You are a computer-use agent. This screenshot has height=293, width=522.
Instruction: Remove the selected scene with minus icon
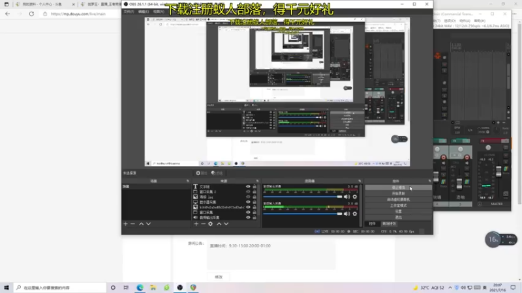pos(133,224)
